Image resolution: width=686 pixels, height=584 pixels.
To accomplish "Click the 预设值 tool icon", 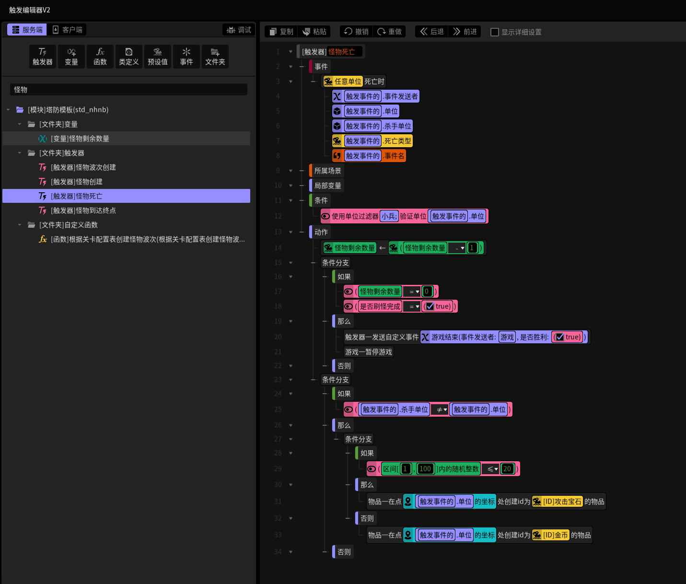I will (158, 57).
